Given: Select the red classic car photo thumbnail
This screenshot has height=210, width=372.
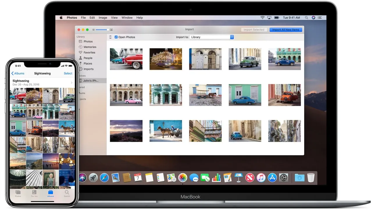Looking at the screenshot, I should coord(126,59).
